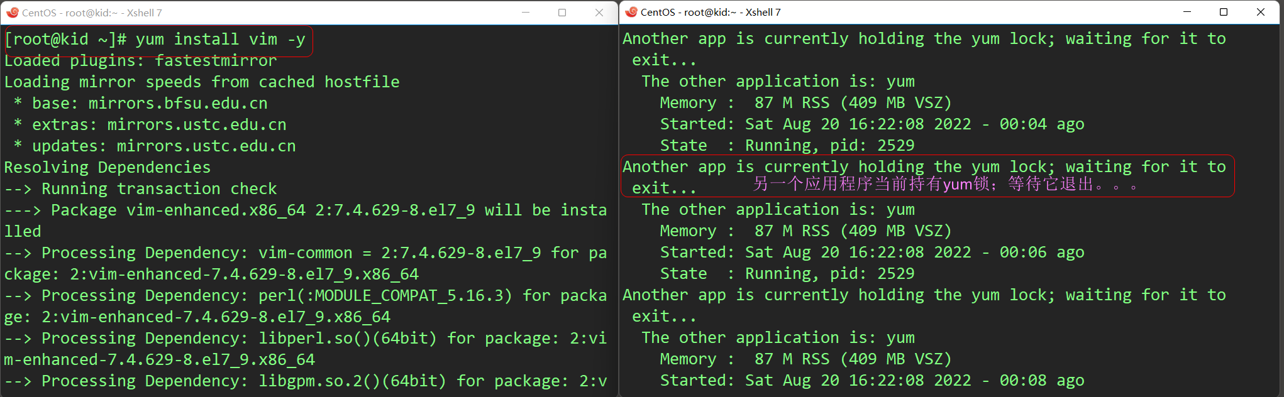Click the 'Started' line ending '00:08 ago'
This screenshot has height=397, width=1284.
(872, 381)
